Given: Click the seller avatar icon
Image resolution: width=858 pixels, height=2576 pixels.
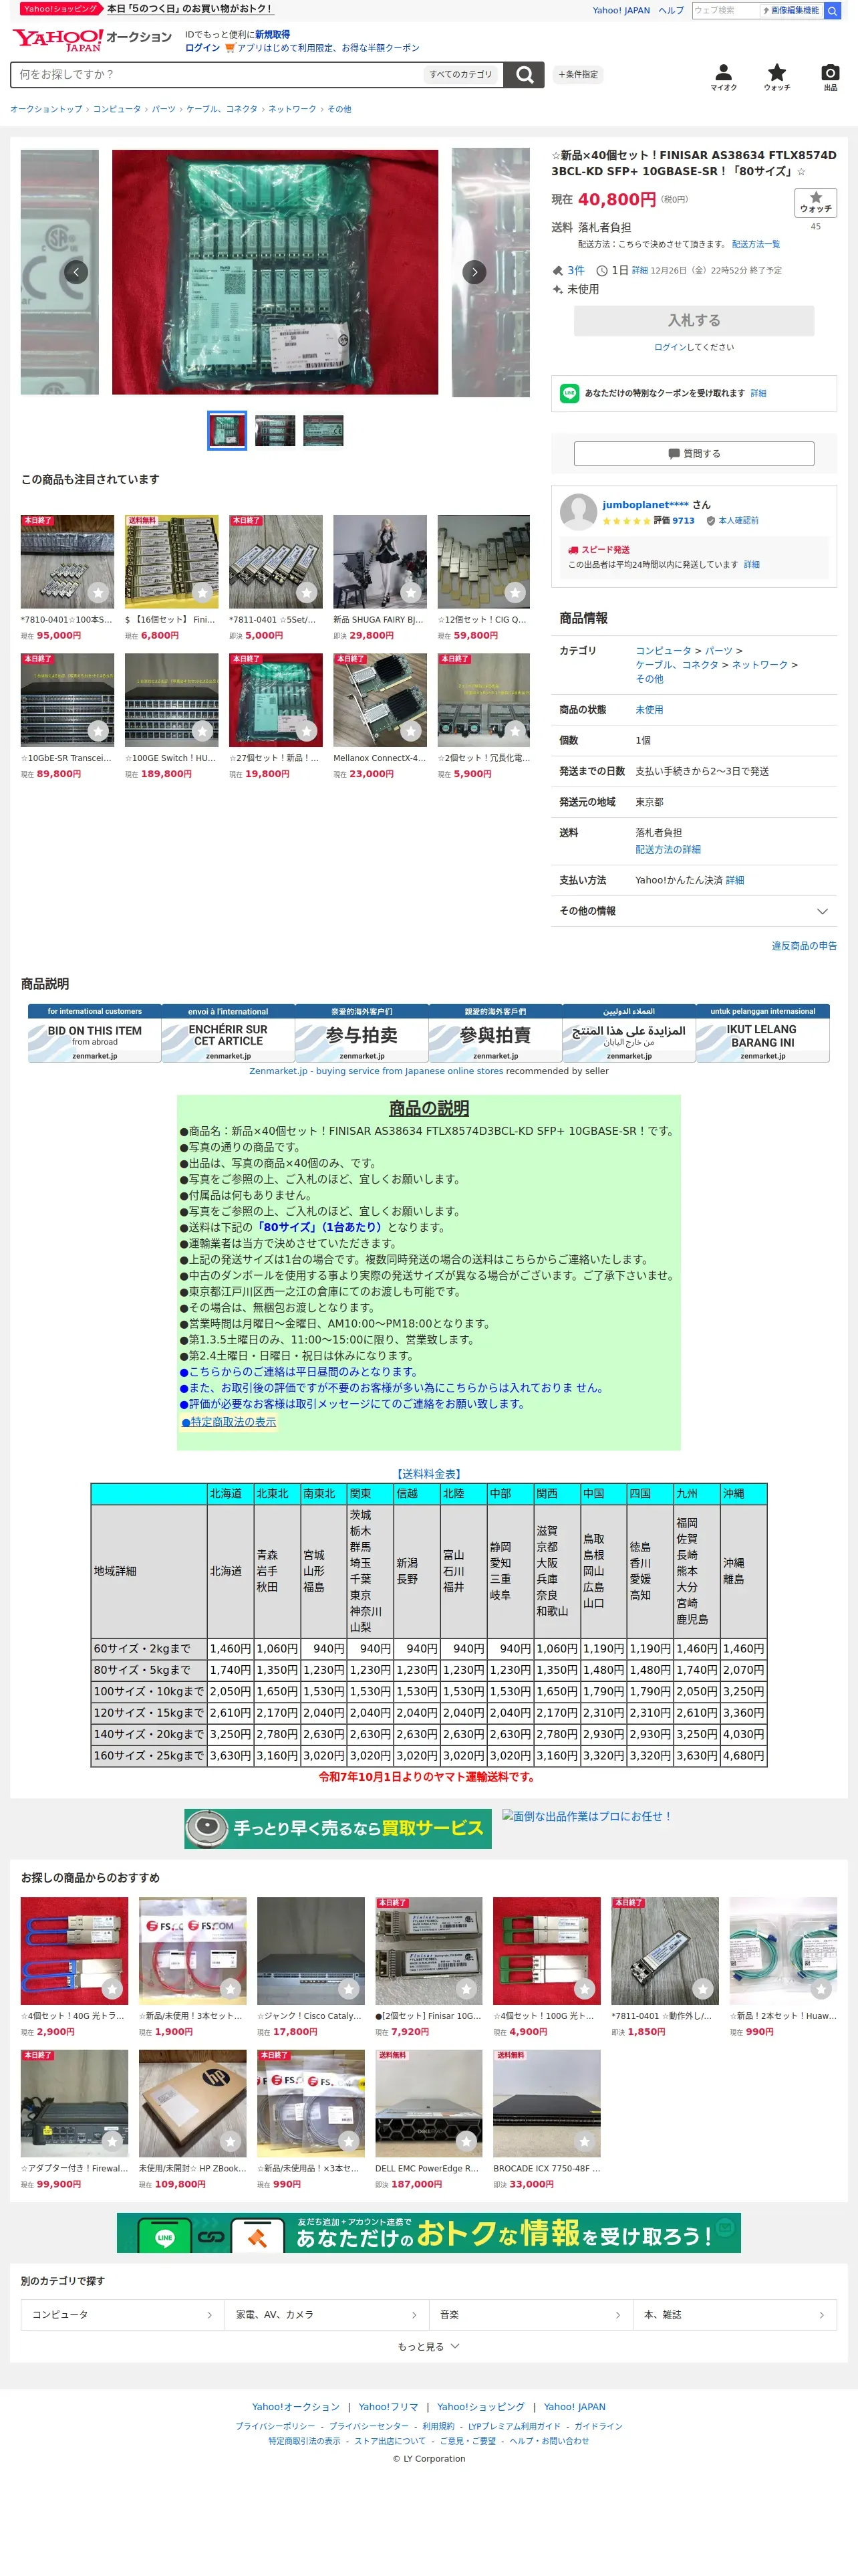Looking at the screenshot, I should point(578,512).
